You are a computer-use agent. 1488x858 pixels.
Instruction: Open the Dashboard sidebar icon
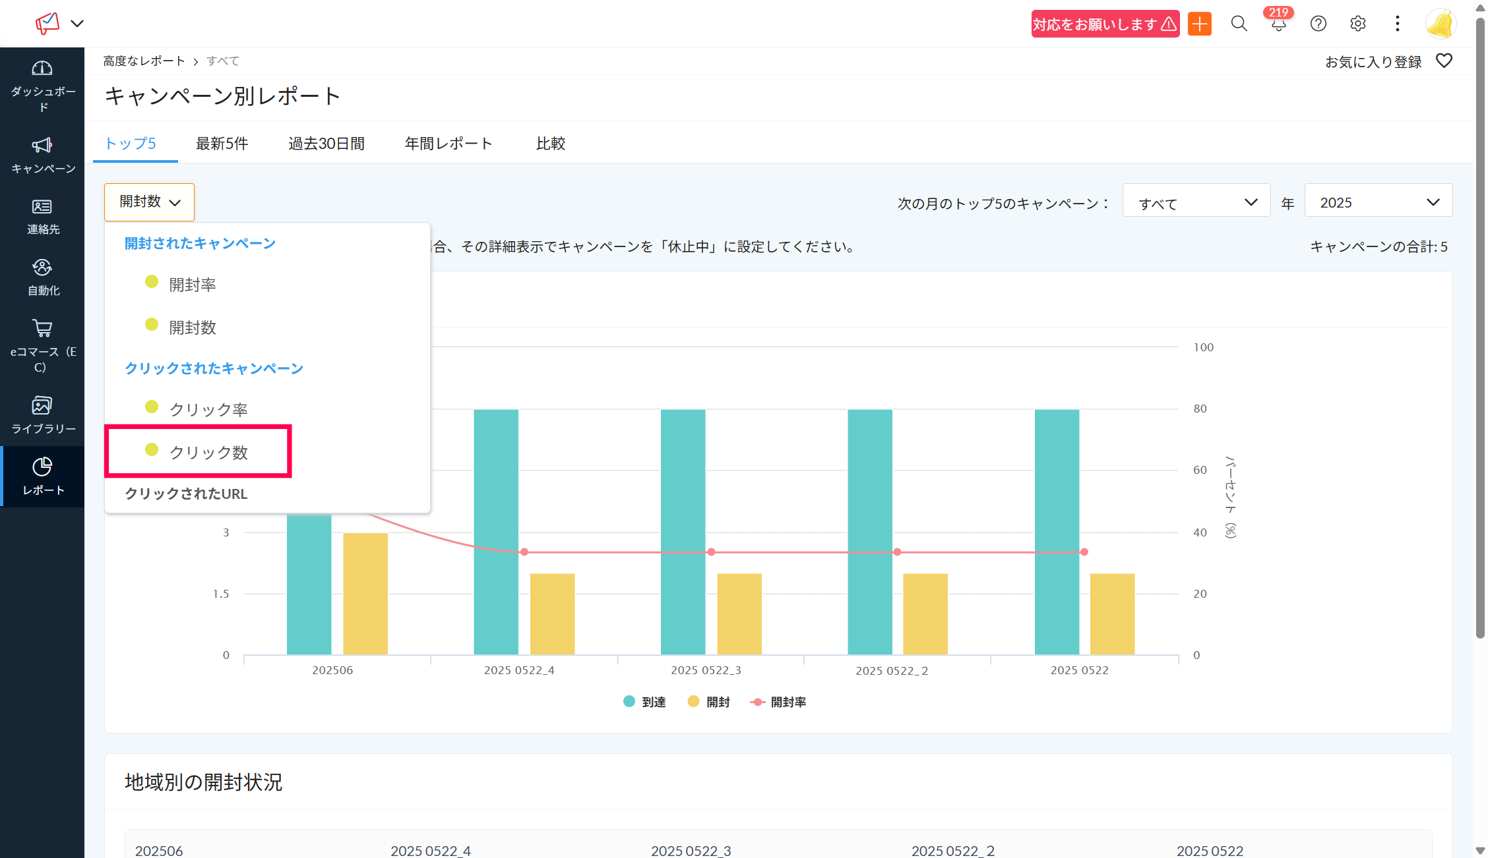tap(42, 69)
